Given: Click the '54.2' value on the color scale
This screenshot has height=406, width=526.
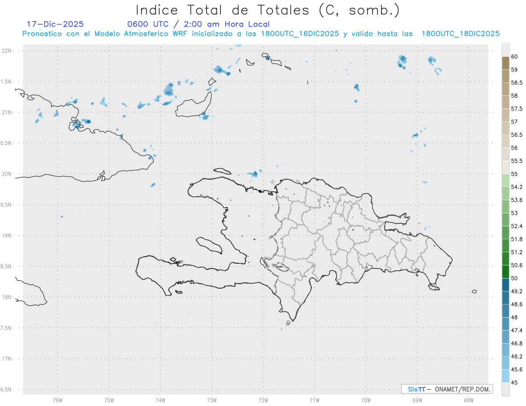Looking at the screenshot, I should [x=517, y=187].
